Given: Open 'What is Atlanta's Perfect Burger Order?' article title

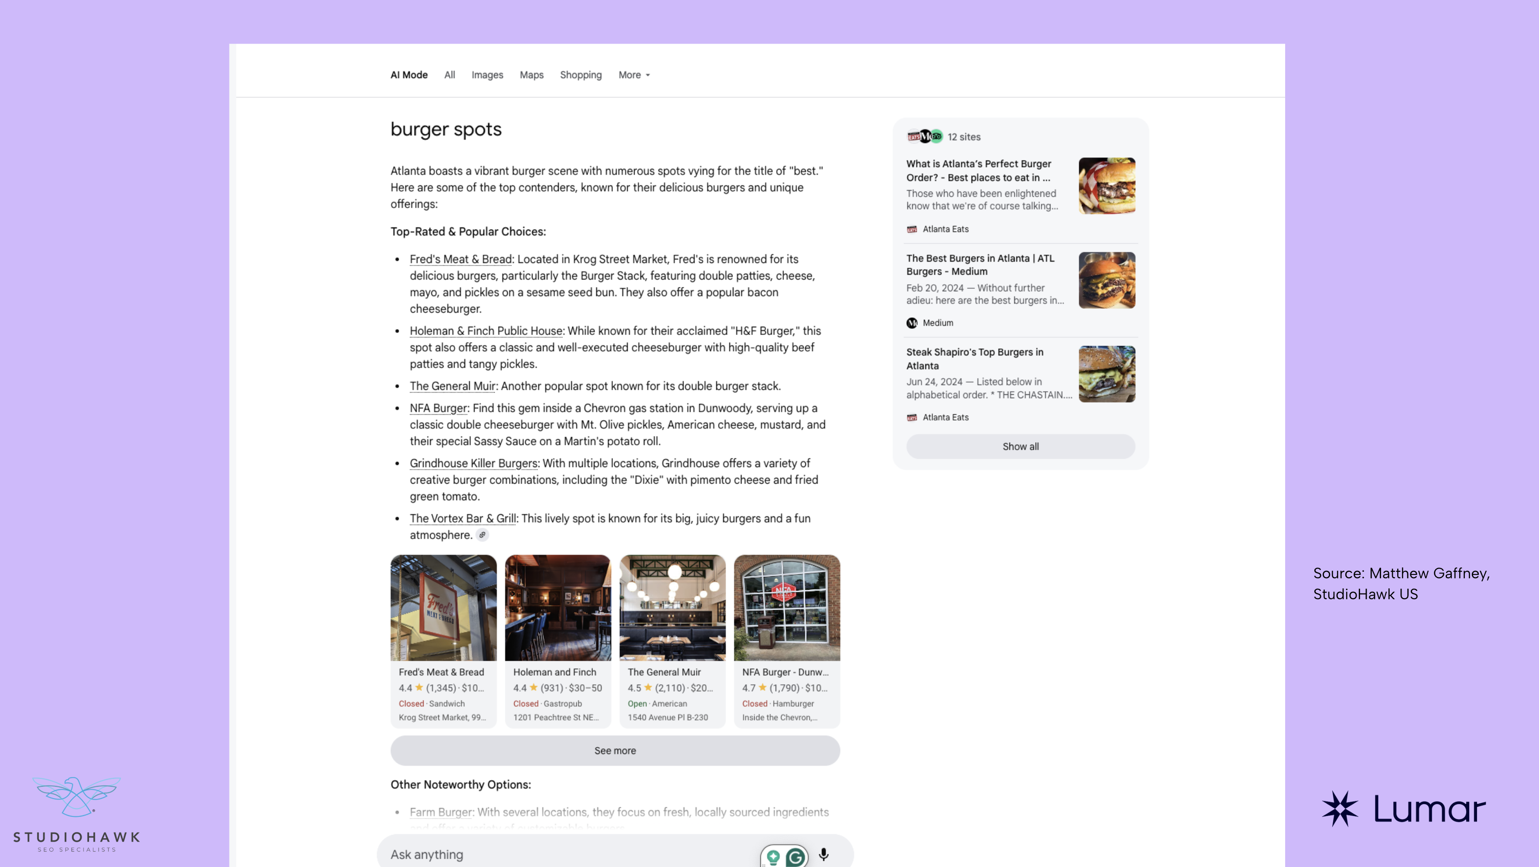Looking at the screenshot, I should coord(978,171).
